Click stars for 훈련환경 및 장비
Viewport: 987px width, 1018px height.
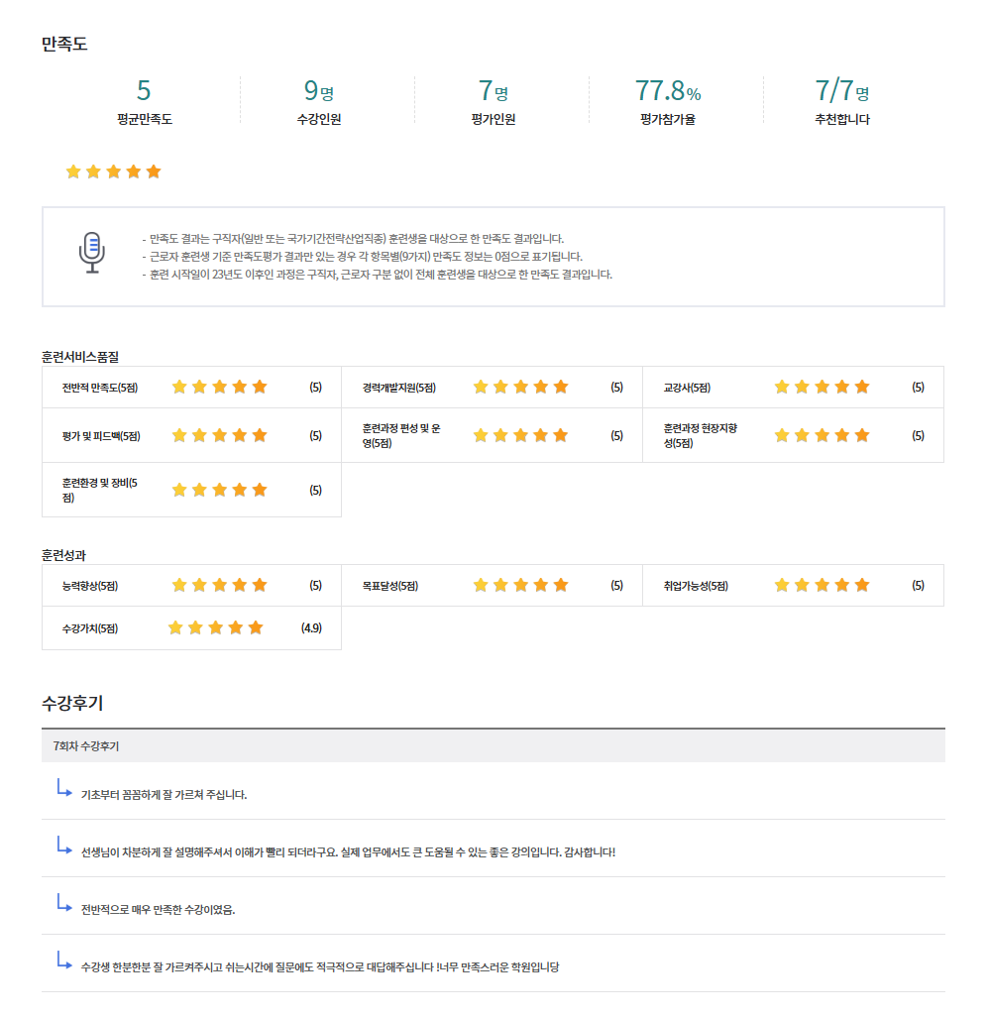click(x=220, y=490)
